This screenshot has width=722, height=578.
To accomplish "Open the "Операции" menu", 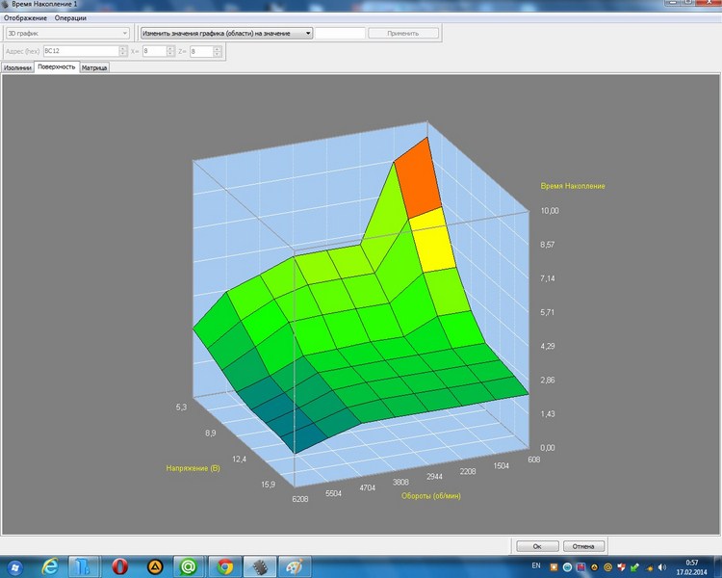I will [x=70, y=18].
